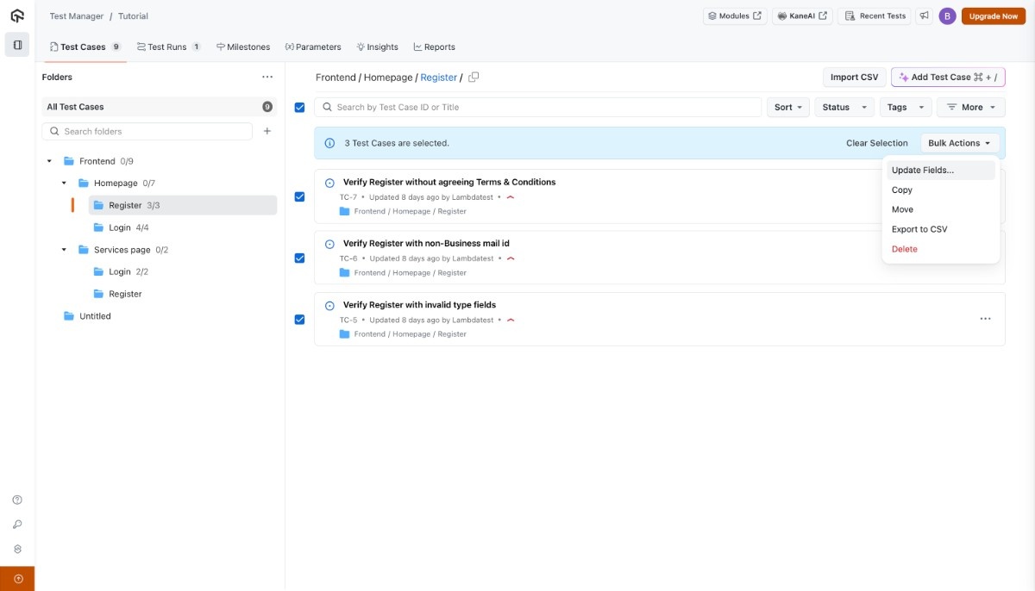Uncheck the TC-7 test case checkbox
This screenshot has width=1035, height=591.
299,196
